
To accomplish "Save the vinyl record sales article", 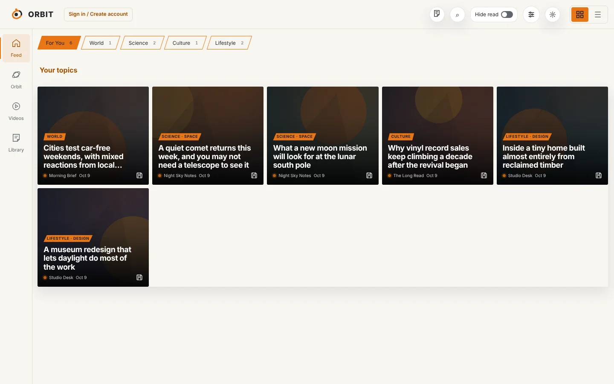I will click(x=484, y=175).
